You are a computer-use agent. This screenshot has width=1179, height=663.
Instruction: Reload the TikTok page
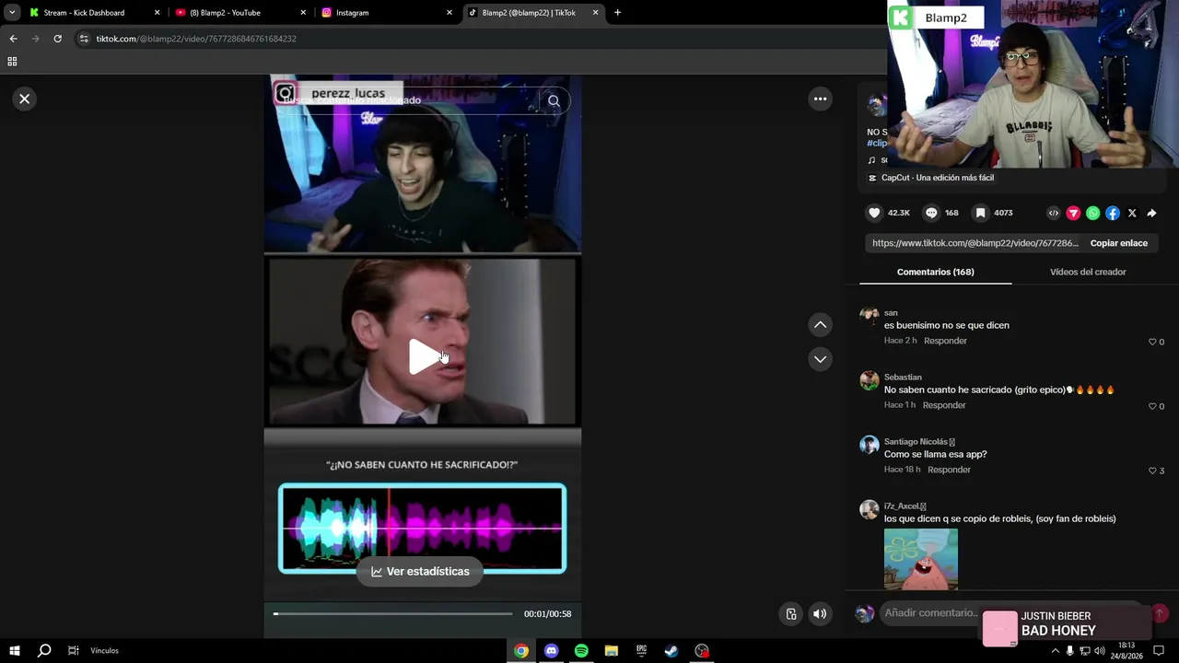pos(57,39)
